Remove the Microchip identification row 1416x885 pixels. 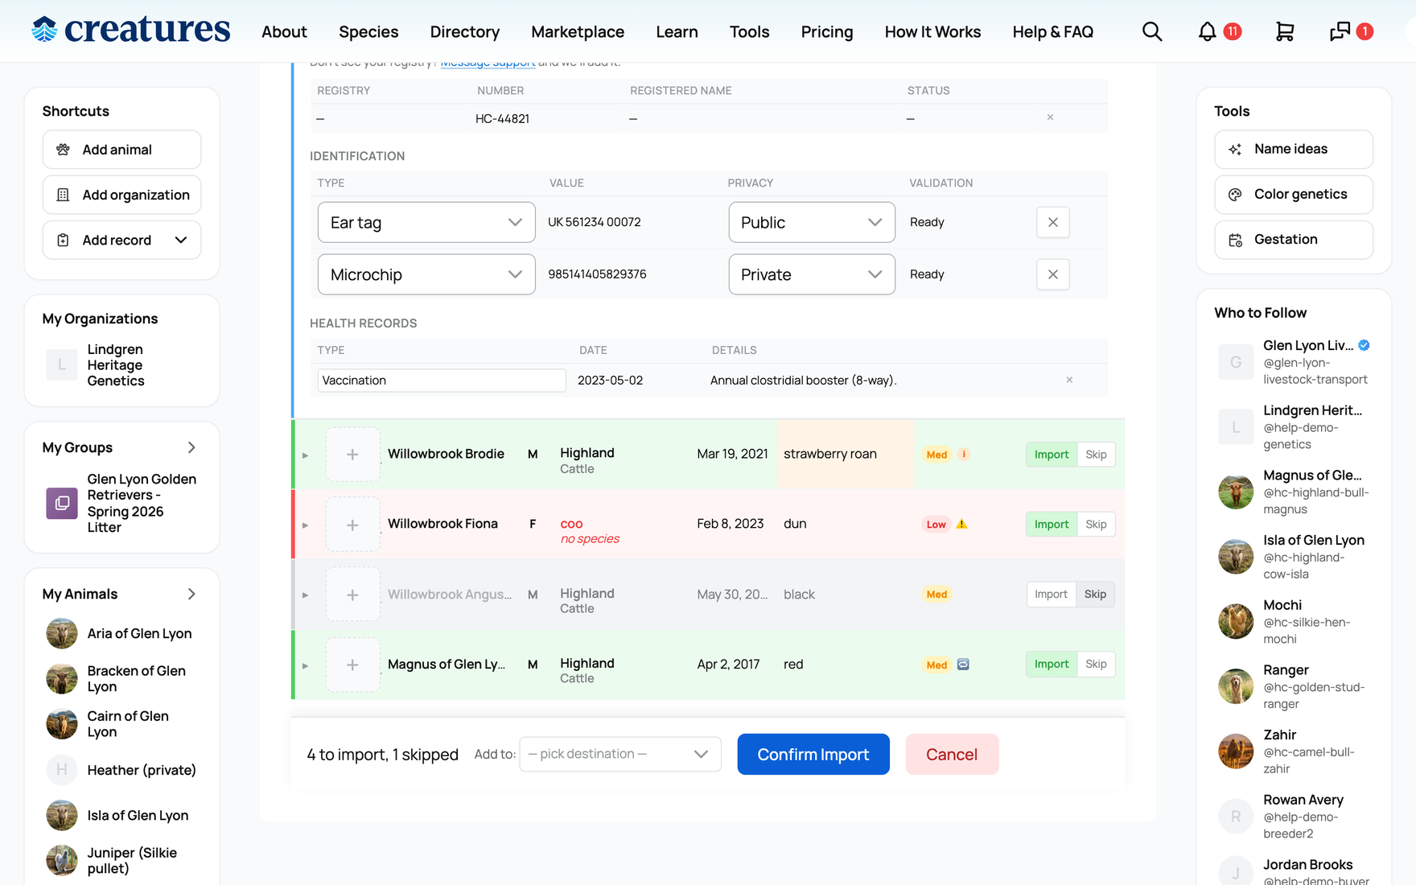coord(1052,274)
